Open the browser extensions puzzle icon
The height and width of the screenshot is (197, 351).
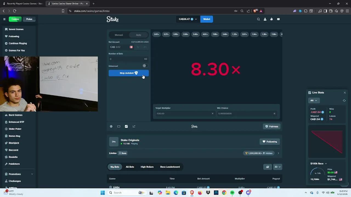pos(306,11)
